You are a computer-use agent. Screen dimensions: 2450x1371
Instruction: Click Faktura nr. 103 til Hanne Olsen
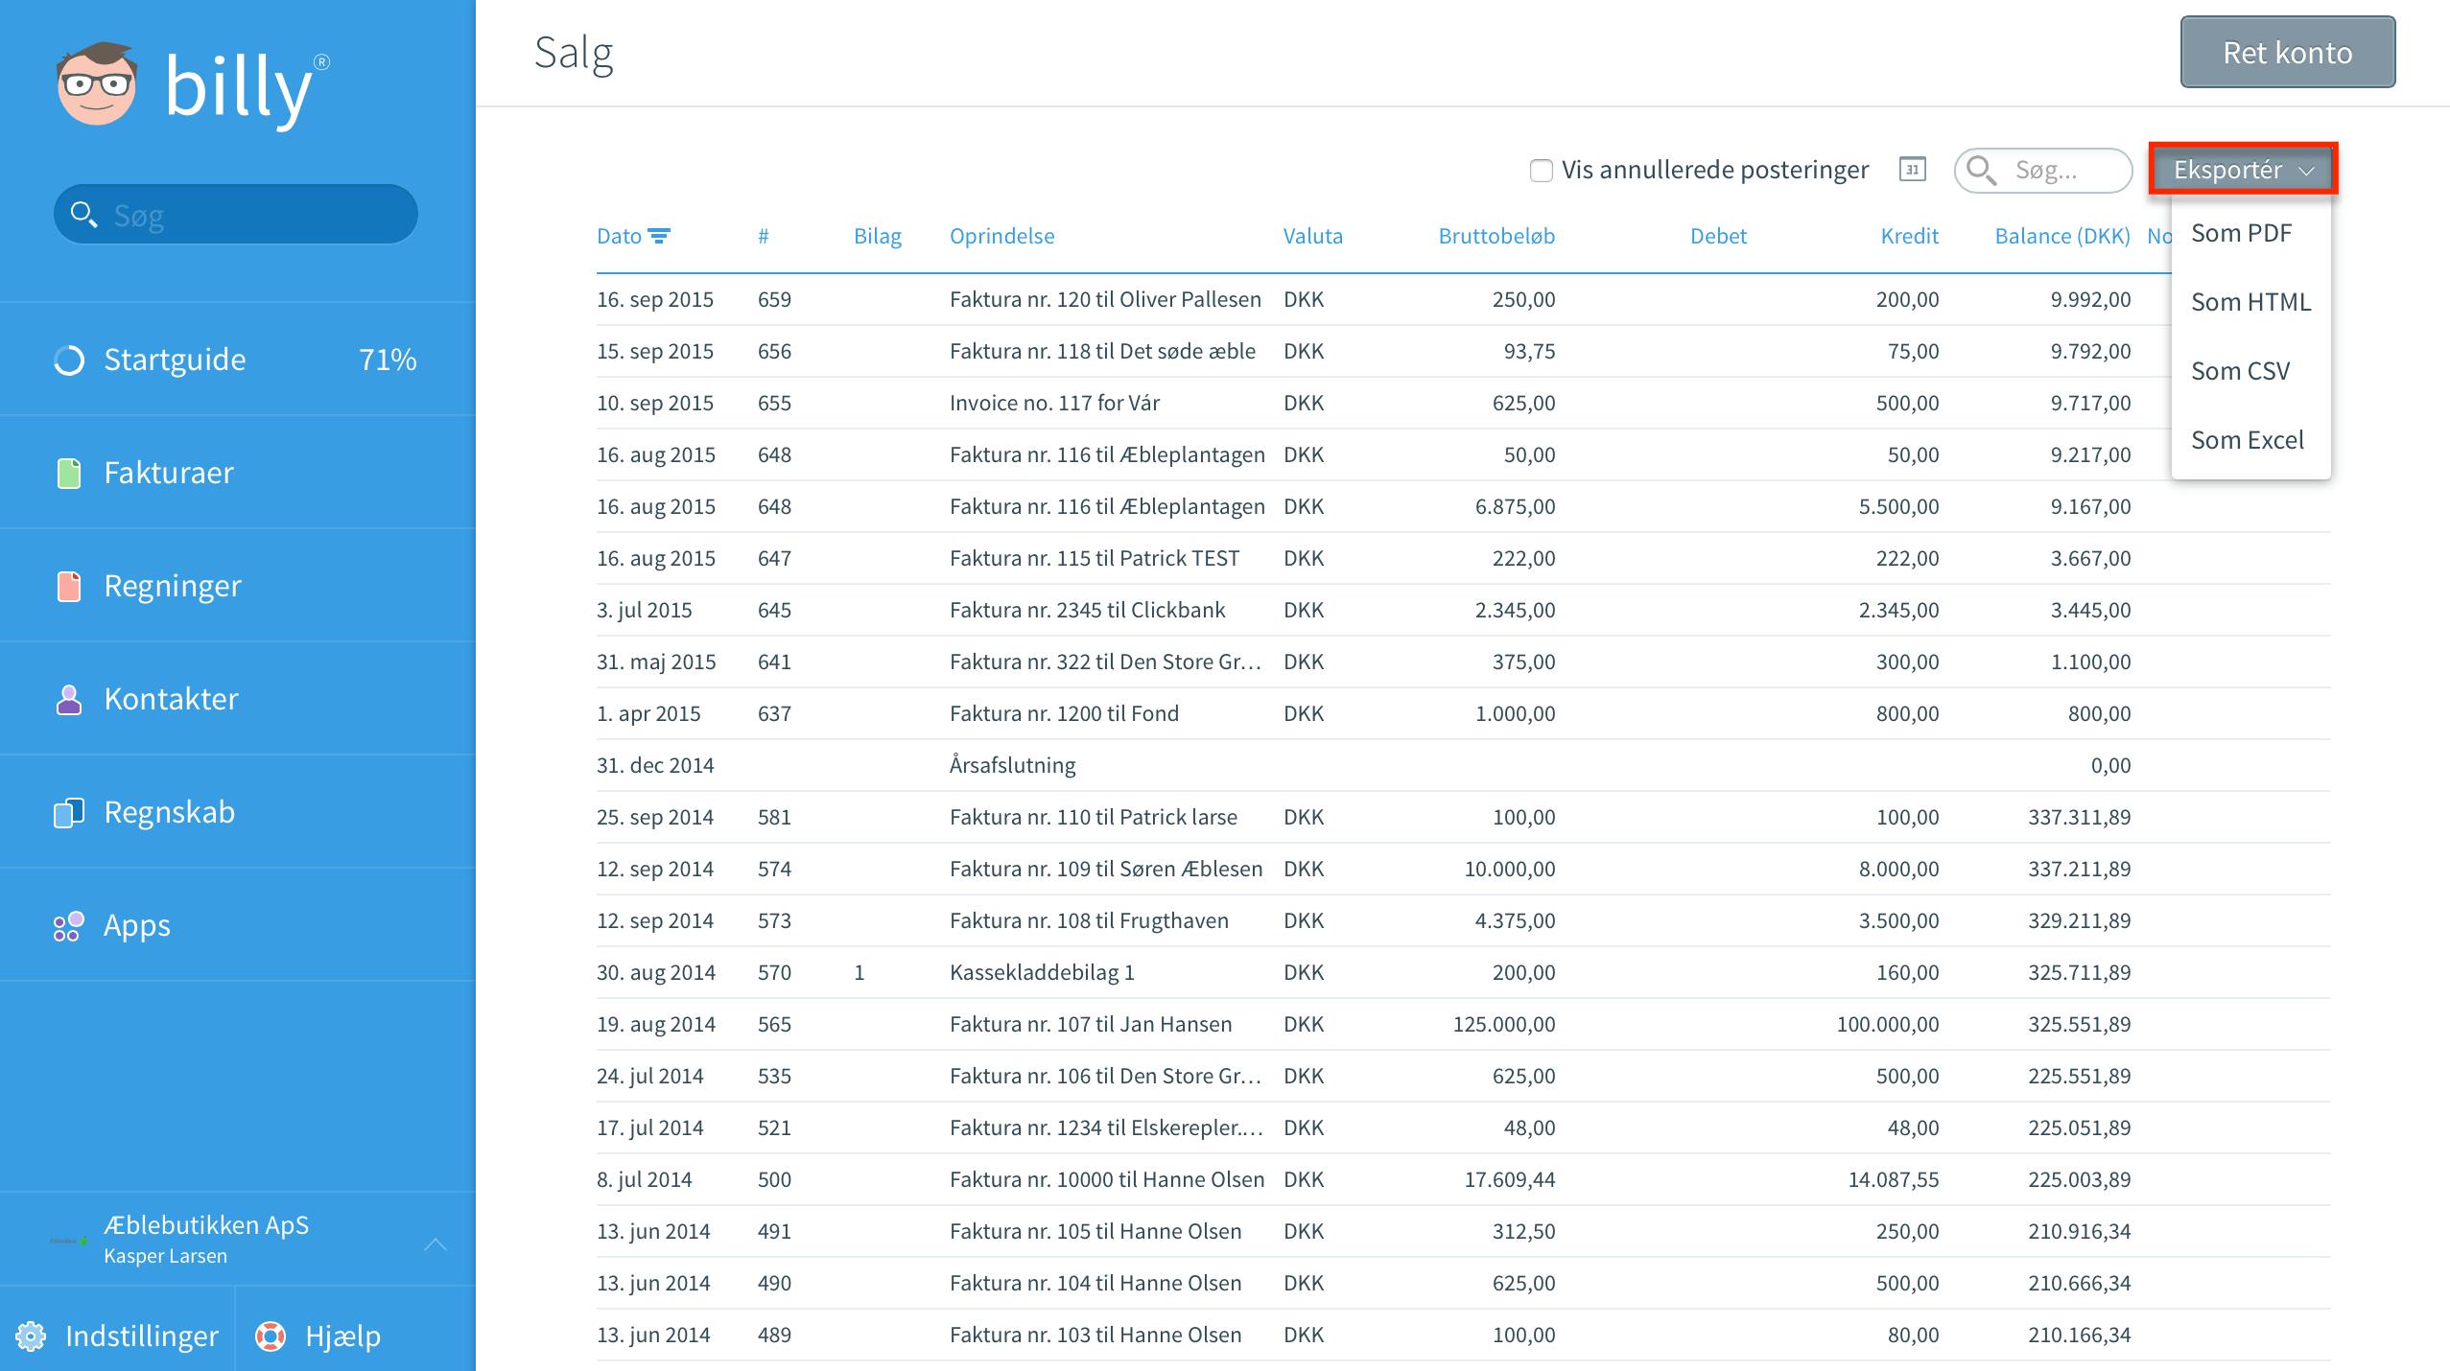(1095, 1335)
